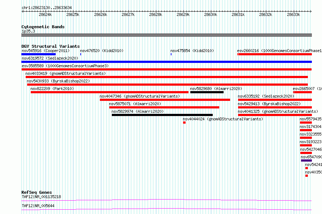Open the nsv5829974 (Almarri2020) label

tap(137, 111)
